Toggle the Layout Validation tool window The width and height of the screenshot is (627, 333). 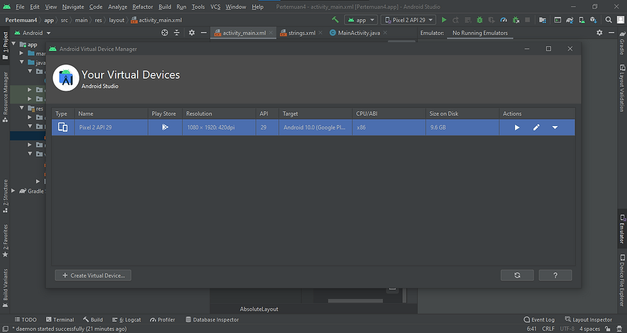tap(622, 88)
